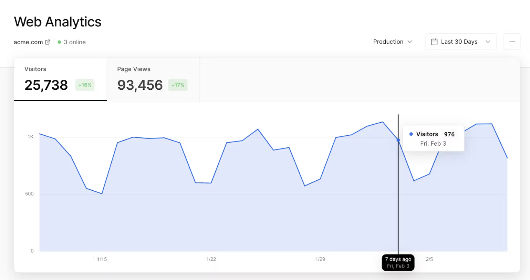Click the calendar icon beside Last 30 Days

[434, 42]
